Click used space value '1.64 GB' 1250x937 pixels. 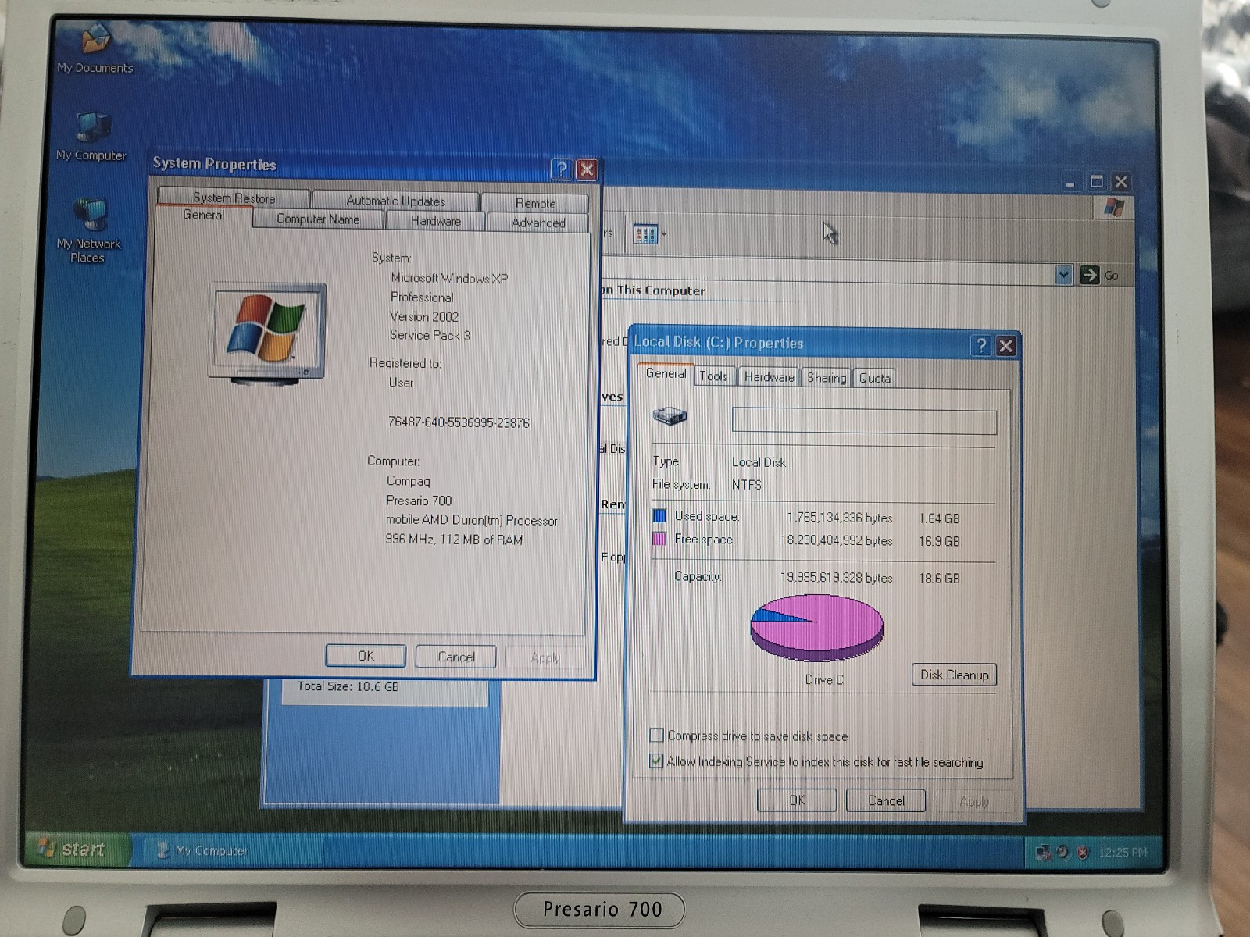[x=939, y=518]
